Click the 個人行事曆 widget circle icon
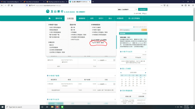The height and width of the screenshot is (109, 195). (121, 69)
